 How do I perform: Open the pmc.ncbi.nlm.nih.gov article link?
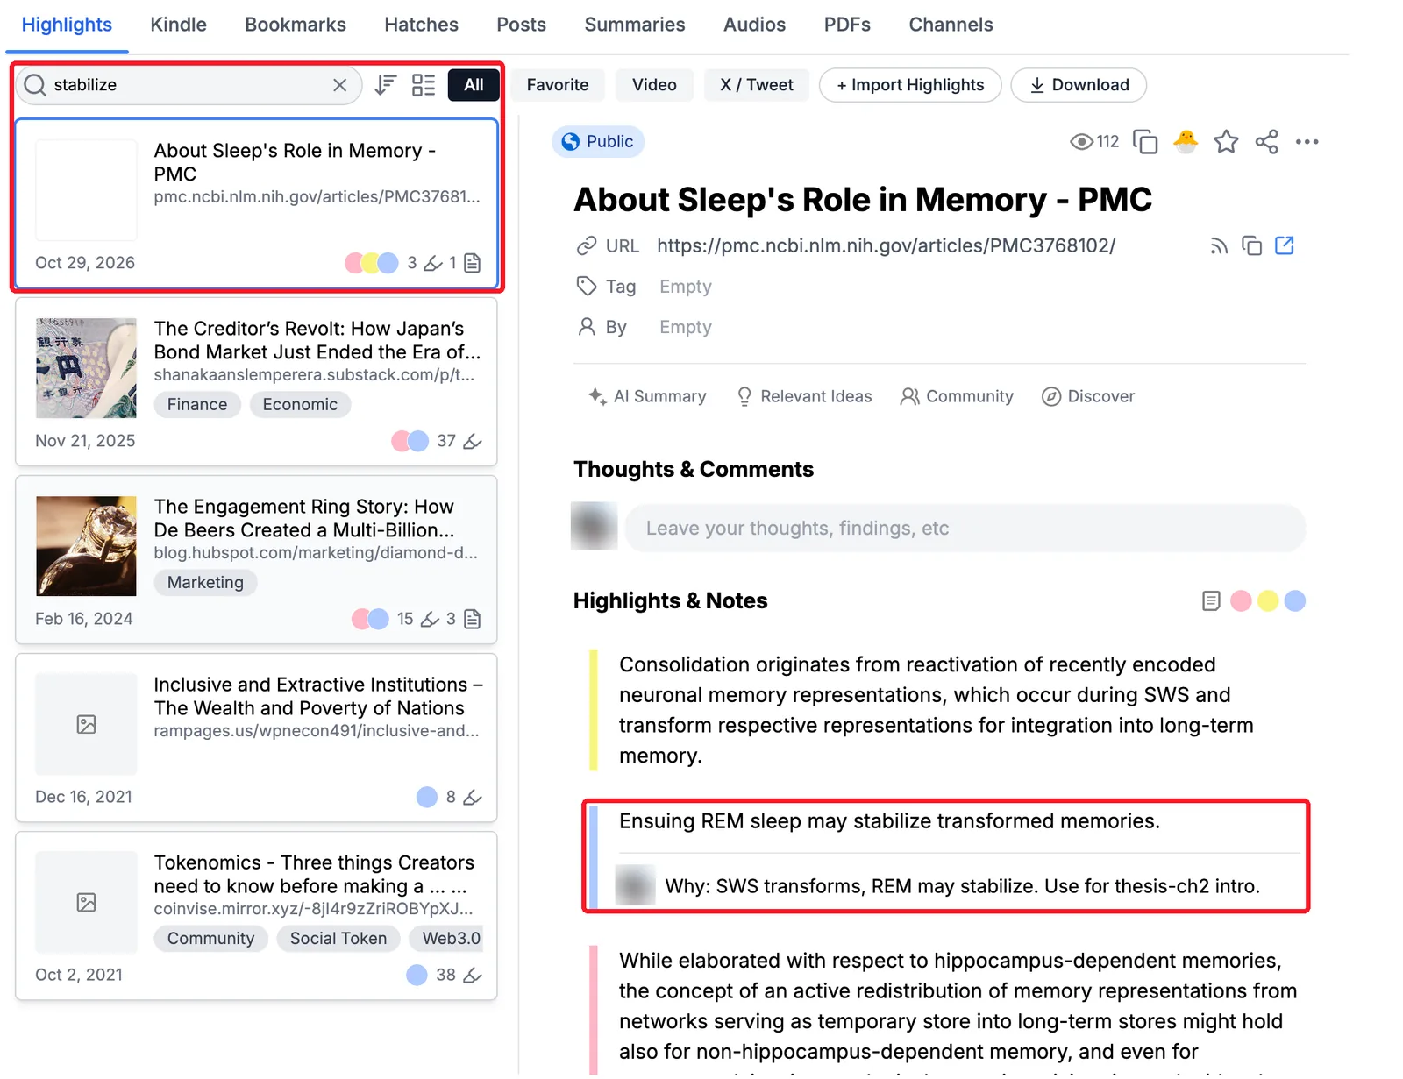(886, 246)
